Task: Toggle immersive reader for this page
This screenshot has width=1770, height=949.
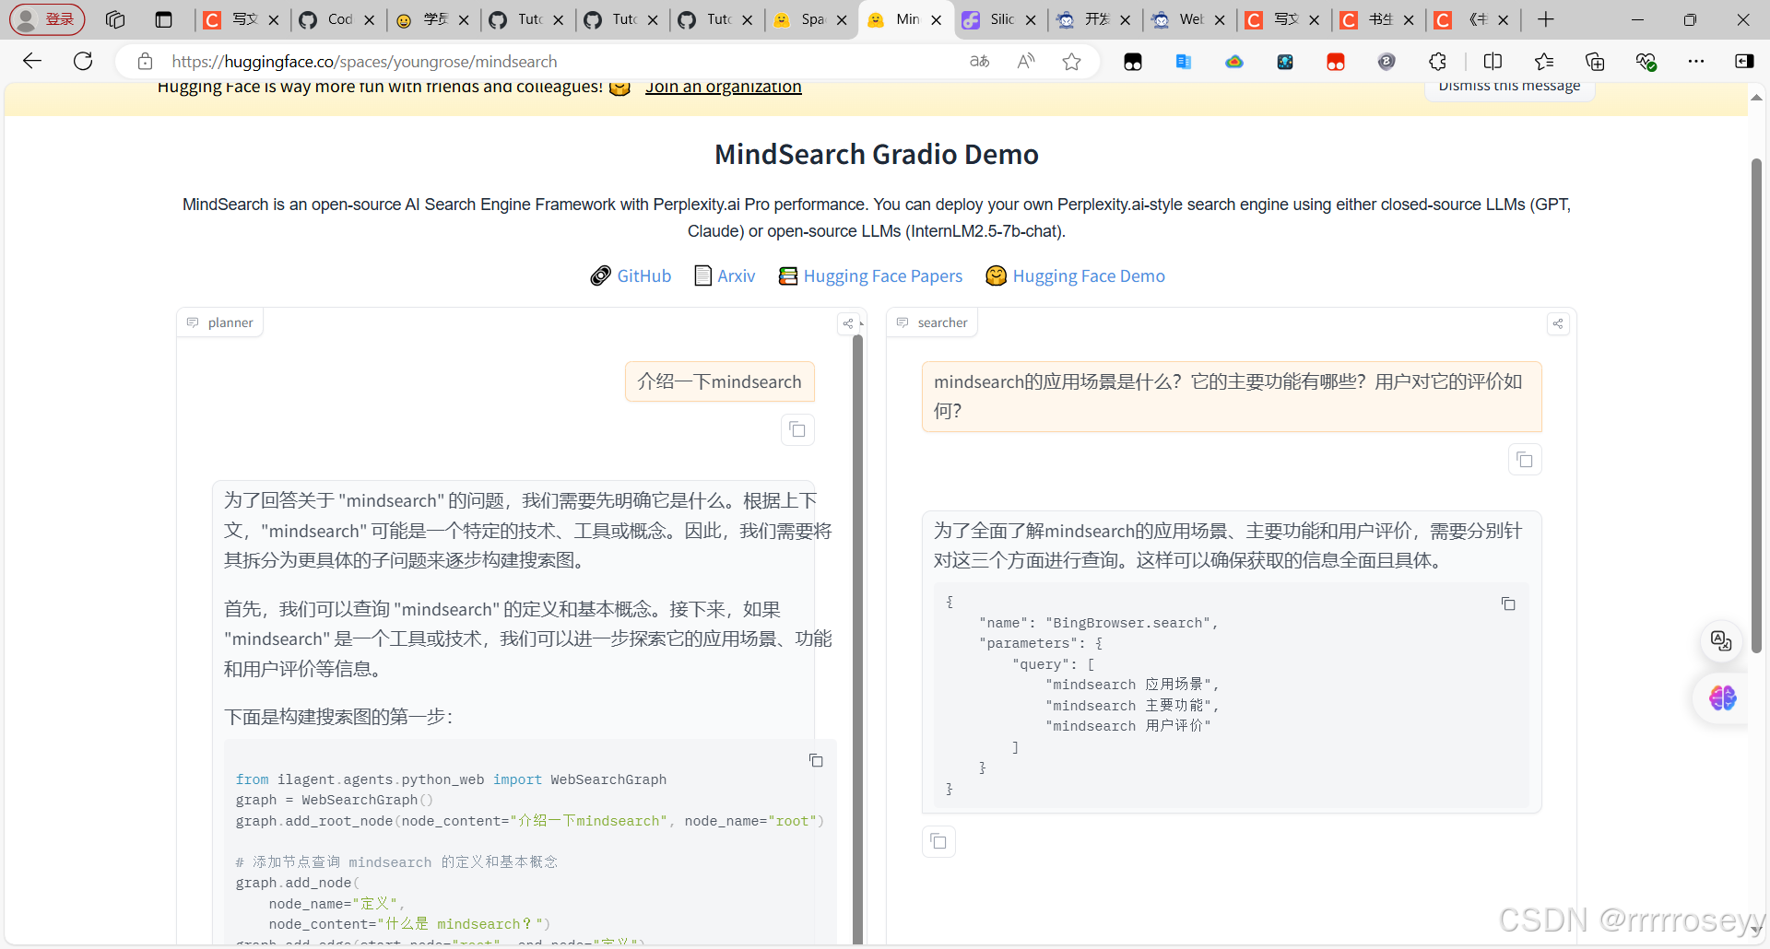Action: tap(1025, 61)
